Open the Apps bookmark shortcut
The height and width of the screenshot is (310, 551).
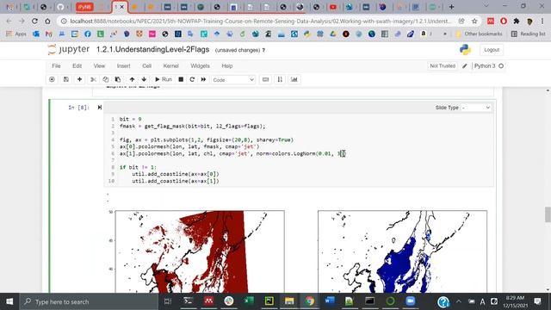pos(16,34)
